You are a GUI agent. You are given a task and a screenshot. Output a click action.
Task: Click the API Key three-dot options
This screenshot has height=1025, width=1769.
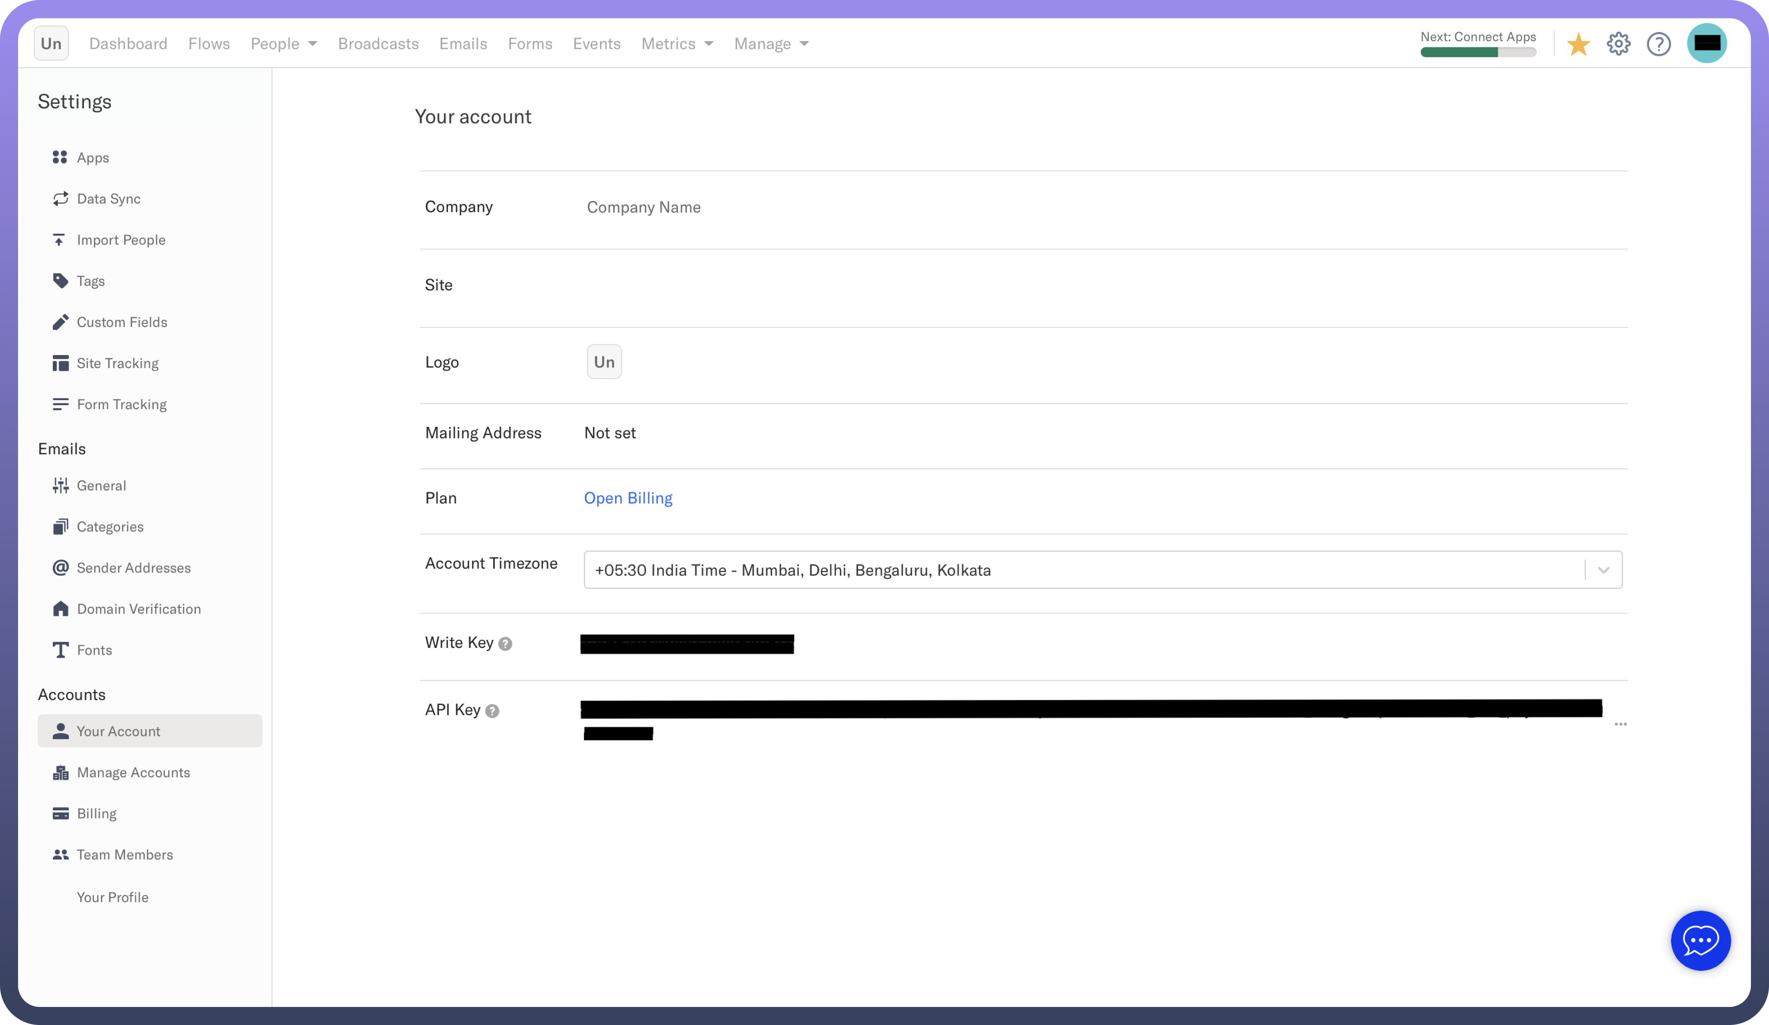pos(1620,723)
